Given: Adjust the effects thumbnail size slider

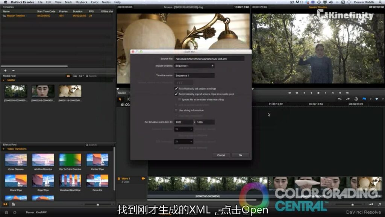Looking at the screenshot, I should click(x=98, y=204).
